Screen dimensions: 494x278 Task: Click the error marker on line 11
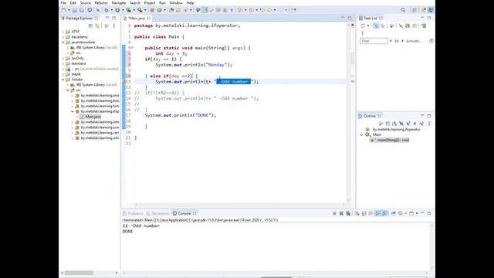123,82
